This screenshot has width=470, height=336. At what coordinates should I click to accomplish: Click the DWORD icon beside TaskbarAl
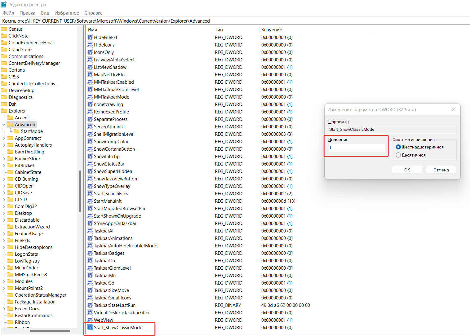click(90, 231)
